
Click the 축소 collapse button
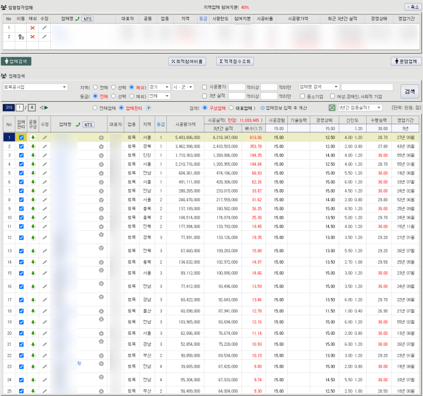click(x=413, y=7)
